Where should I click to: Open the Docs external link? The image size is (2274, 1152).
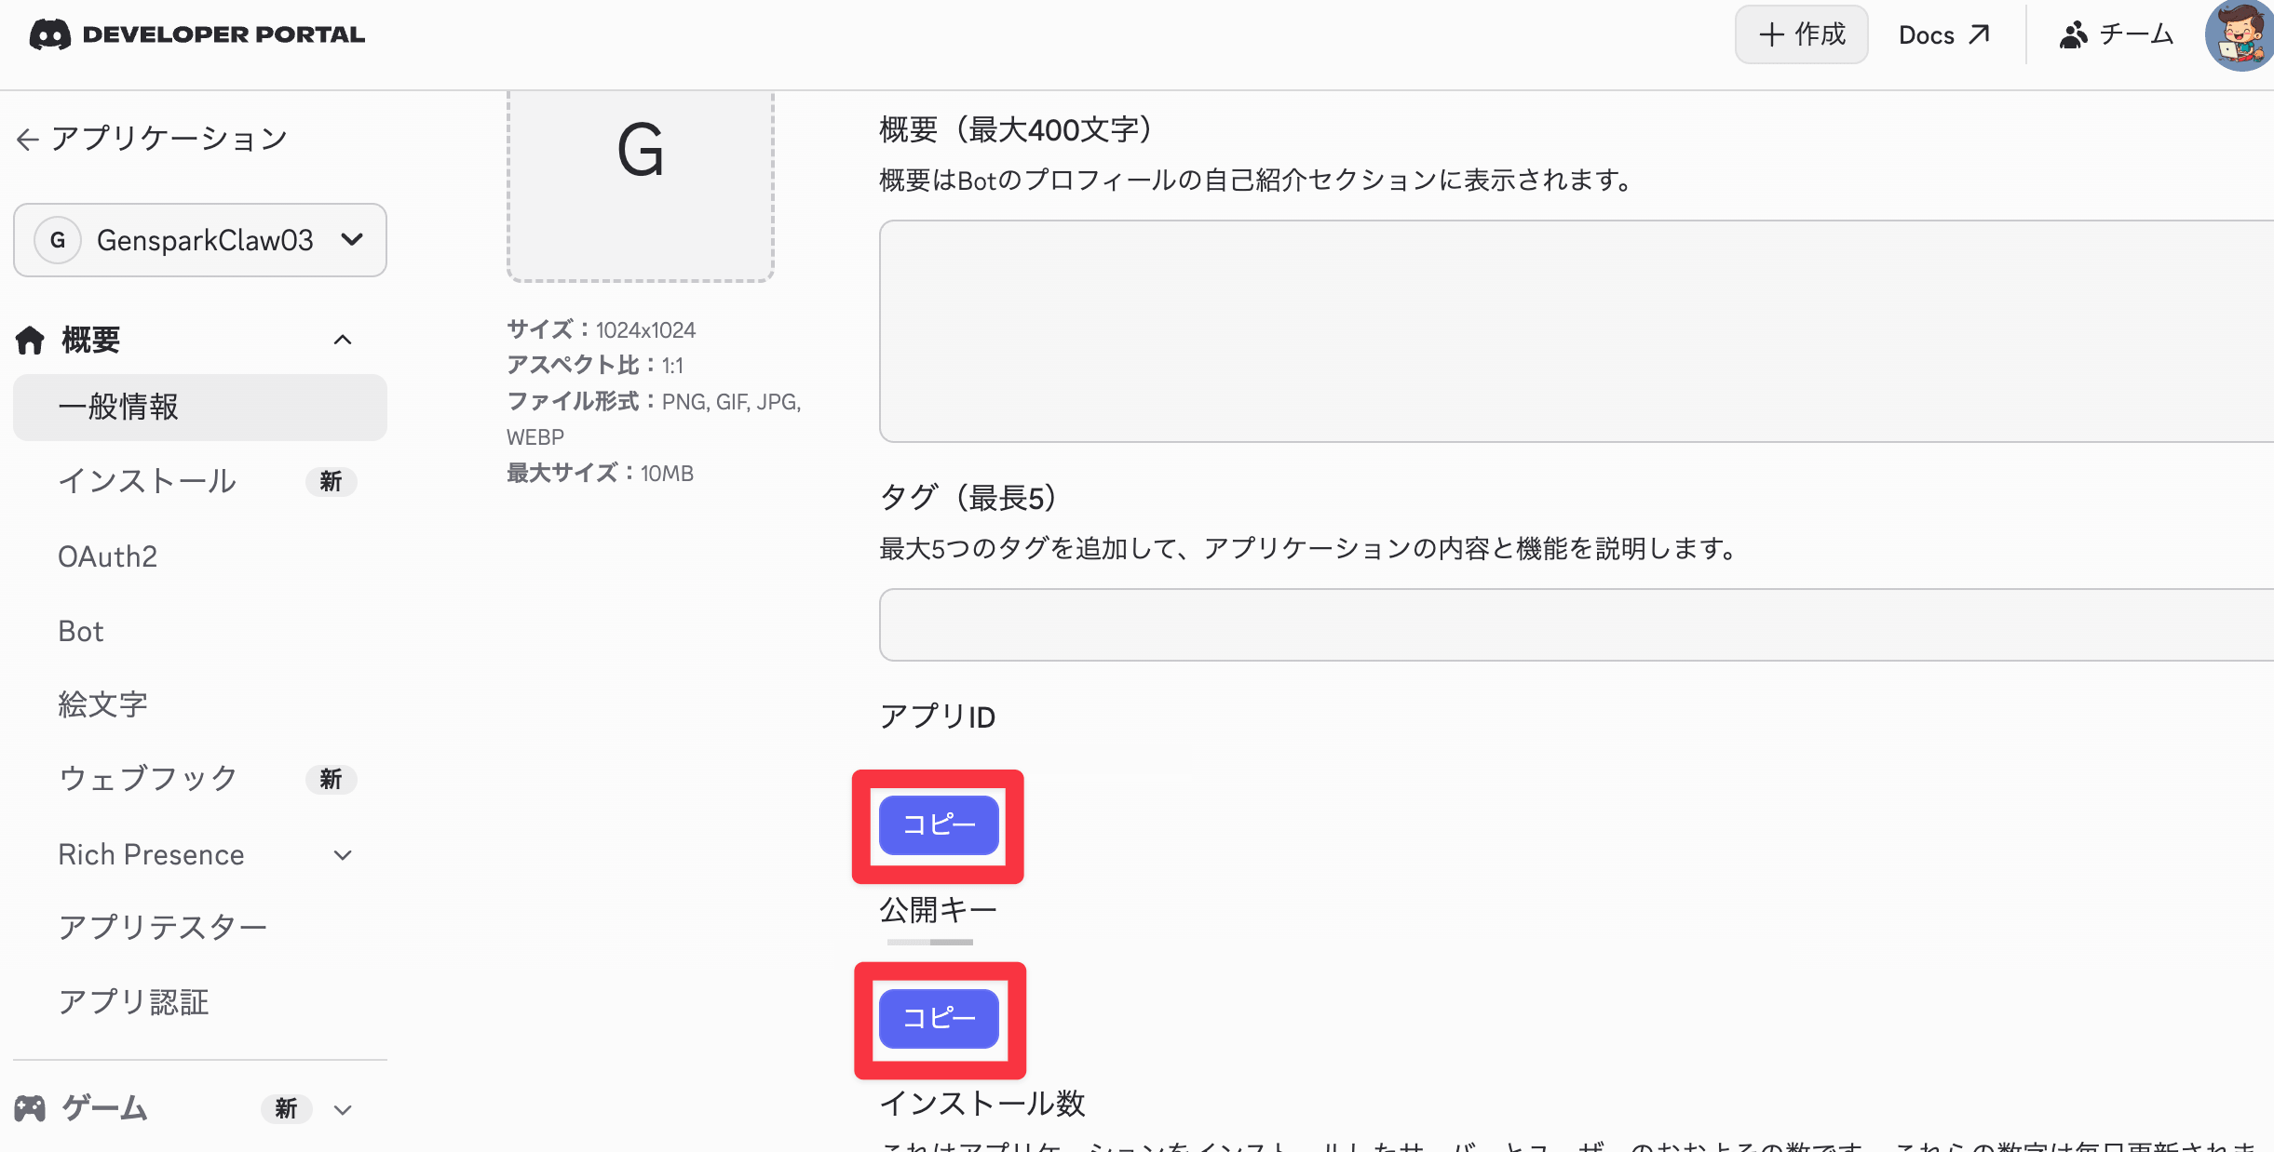point(1943,35)
